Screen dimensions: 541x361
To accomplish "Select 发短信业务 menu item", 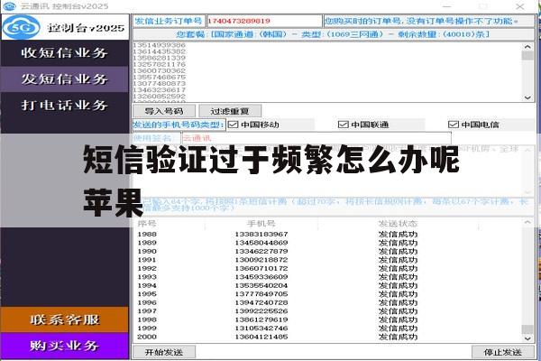I will pos(65,79).
